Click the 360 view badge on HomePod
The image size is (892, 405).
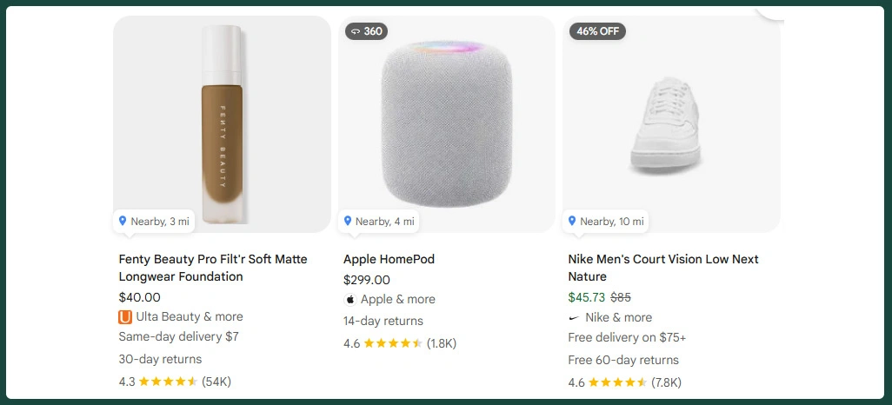(366, 31)
